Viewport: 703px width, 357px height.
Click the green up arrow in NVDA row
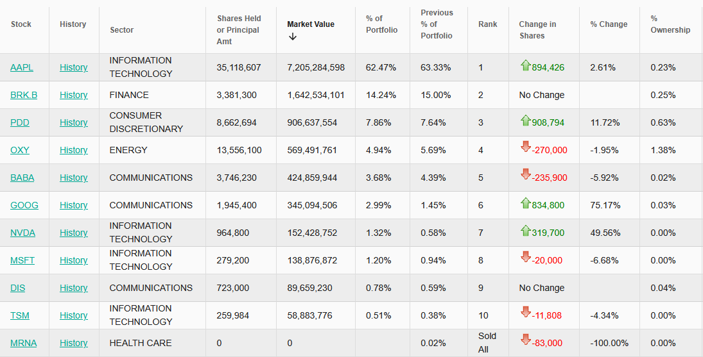pos(525,231)
